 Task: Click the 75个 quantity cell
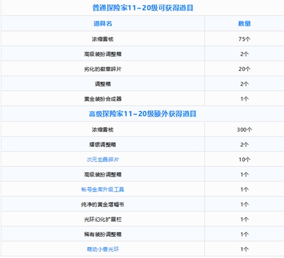(x=245, y=39)
